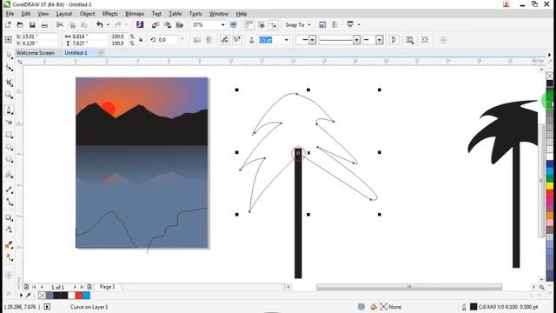Open the Bitmaps menu
556x313 pixels.
coord(135,14)
